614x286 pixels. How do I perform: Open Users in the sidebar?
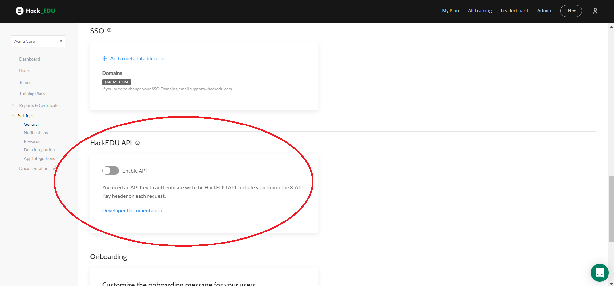[x=25, y=71]
